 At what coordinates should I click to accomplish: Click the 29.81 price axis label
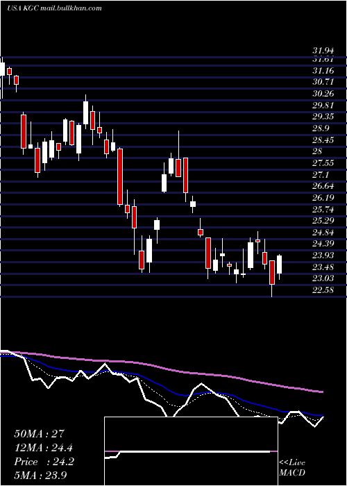point(323,106)
